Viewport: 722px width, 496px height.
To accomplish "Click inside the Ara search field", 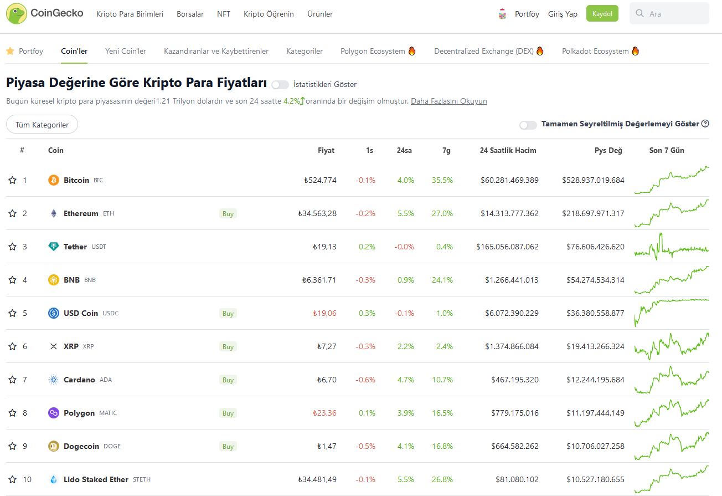I will click(669, 13).
